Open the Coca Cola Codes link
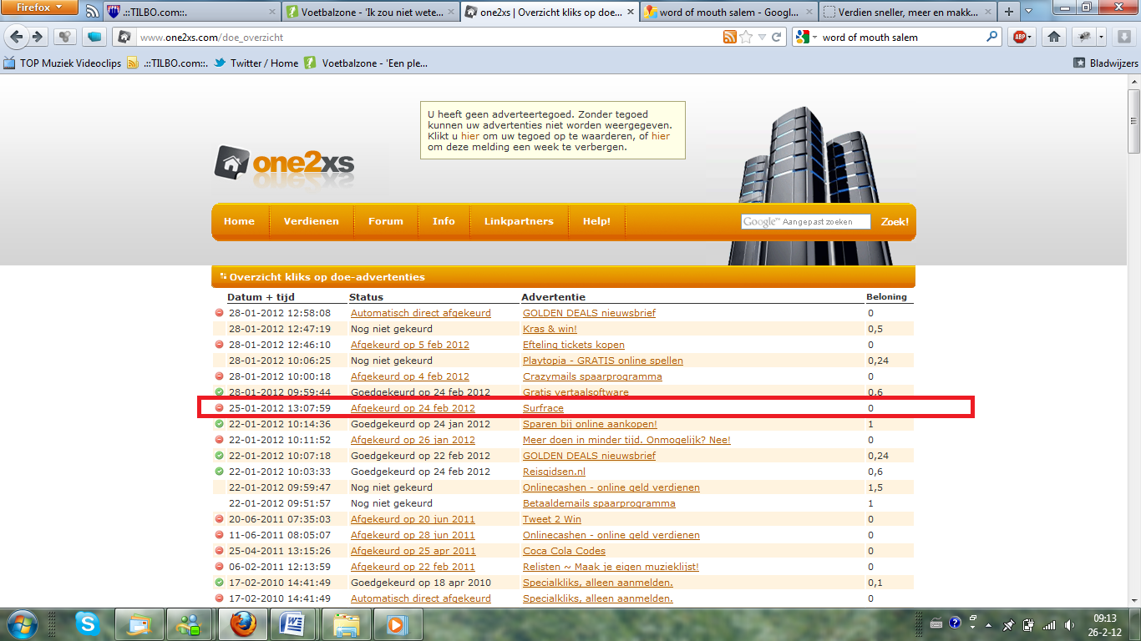This screenshot has width=1141, height=641. 564,551
